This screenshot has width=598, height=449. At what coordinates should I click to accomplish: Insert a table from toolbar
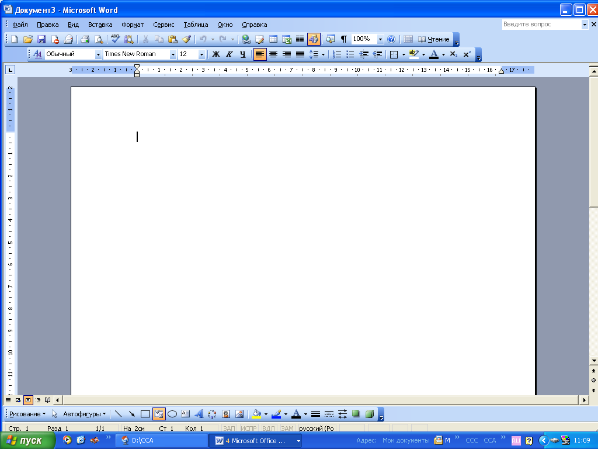click(273, 39)
